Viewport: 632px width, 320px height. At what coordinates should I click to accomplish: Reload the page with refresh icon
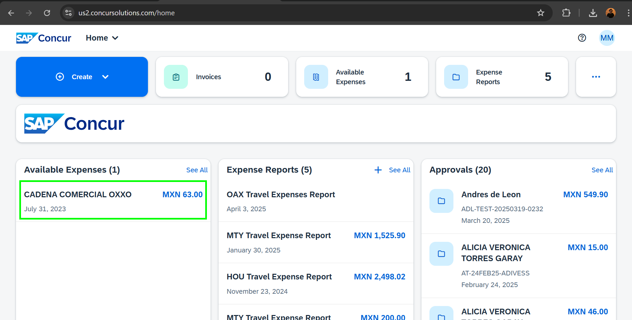click(x=47, y=13)
